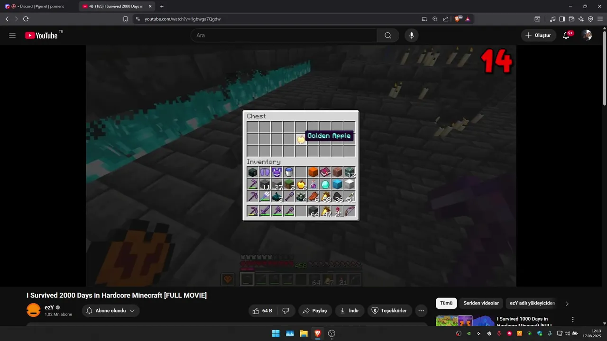This screenshot has height=341, width=607.
Task: Open the ezY channel avatar
Action: coord(34,311)
